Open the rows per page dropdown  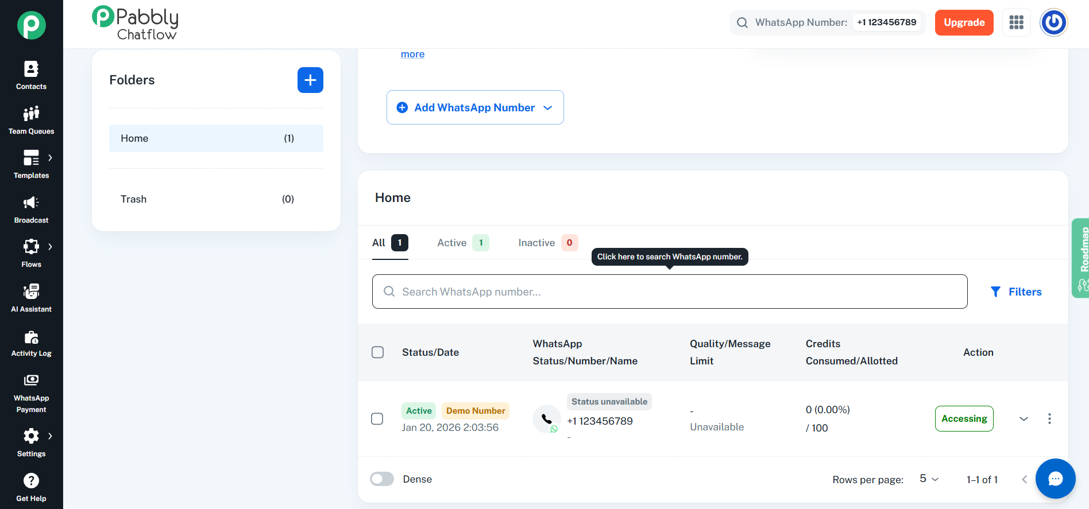click(929, 479)
